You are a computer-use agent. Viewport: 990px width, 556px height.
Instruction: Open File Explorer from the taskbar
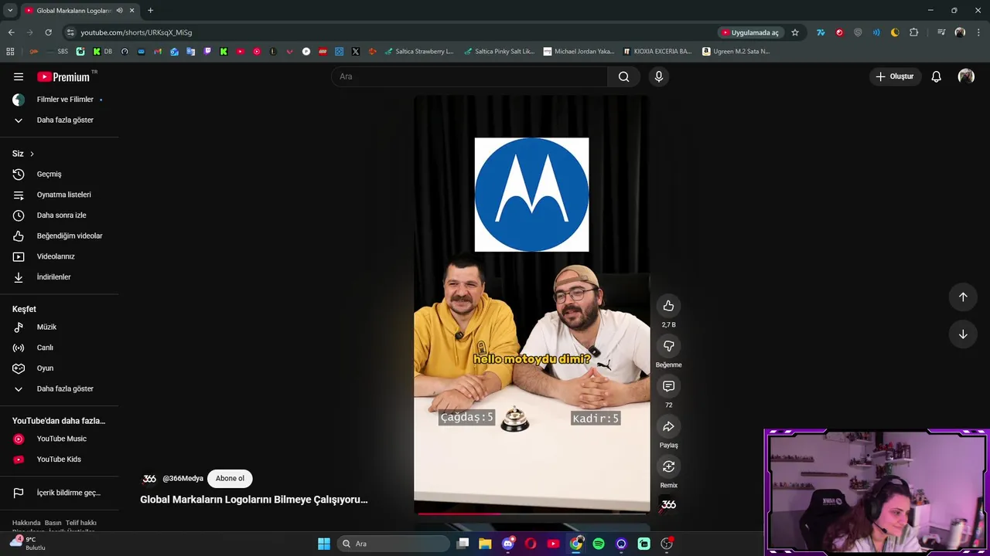point(485,544)
